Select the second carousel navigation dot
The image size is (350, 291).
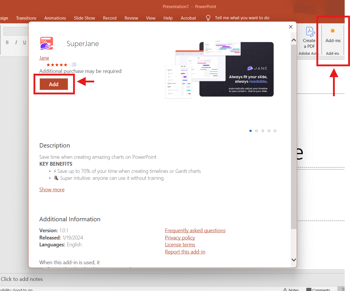click(256, 131)
